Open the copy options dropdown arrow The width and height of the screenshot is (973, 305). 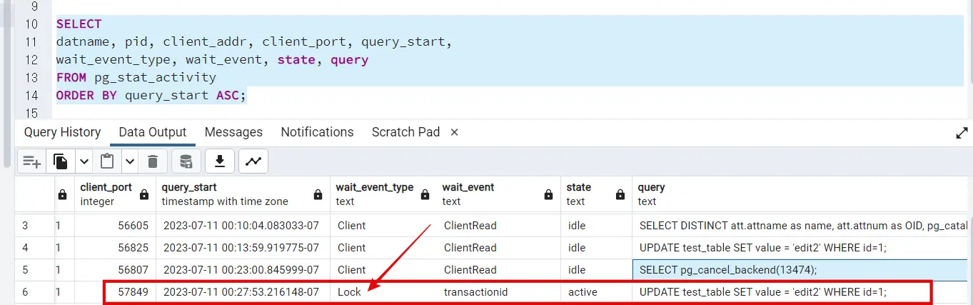pos(84,161)
